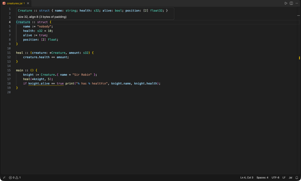The image size is (301, 181).
Task: Close the creatures.jai tab
Action: [x=28, y=3]
